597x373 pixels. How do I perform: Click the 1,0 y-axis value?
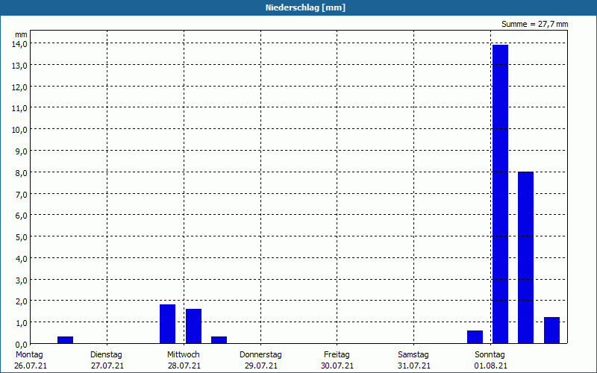pos(21,323)
